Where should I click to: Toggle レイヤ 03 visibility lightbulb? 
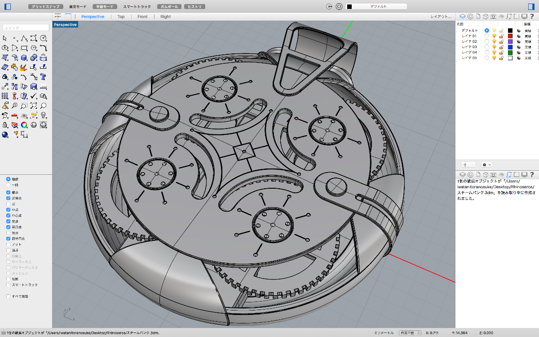494,47
